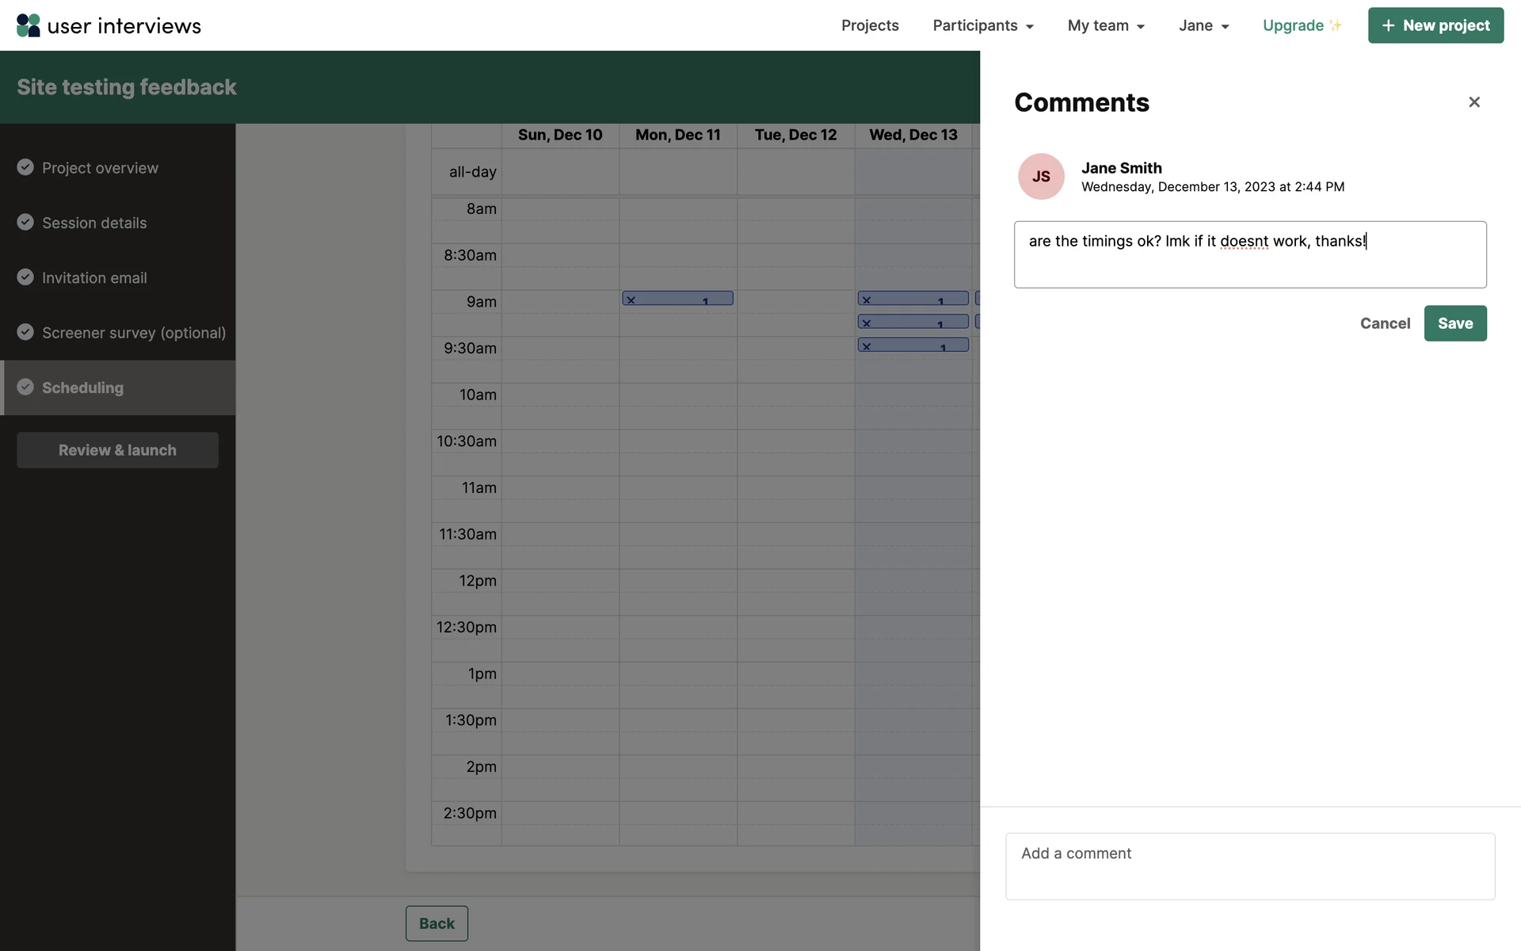Remove the Monday 9am time slot
Viewport: 1521px width, 951px height.
[x=631, y=300]
